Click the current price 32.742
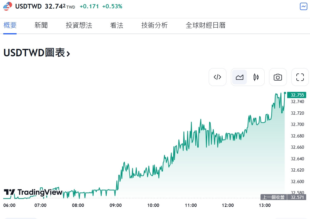The height and width of the screenshot is (219, 310). pyautogui.click(x=55, y=6)
